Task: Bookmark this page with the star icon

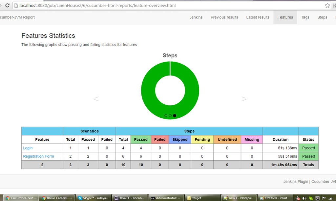Action: (x=327, y=6)
